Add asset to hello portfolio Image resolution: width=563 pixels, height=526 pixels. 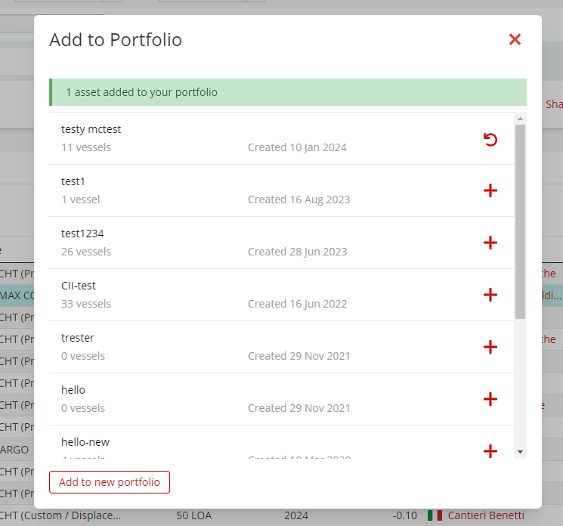pos(490,399)
